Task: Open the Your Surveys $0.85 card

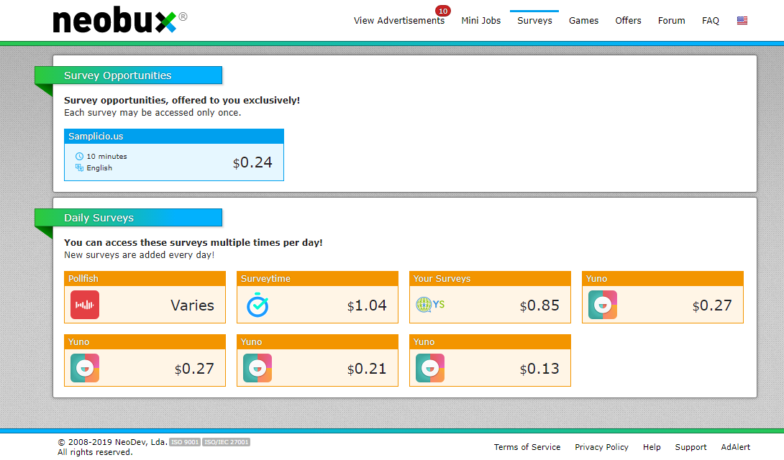Action: click(x=490, y=297)
